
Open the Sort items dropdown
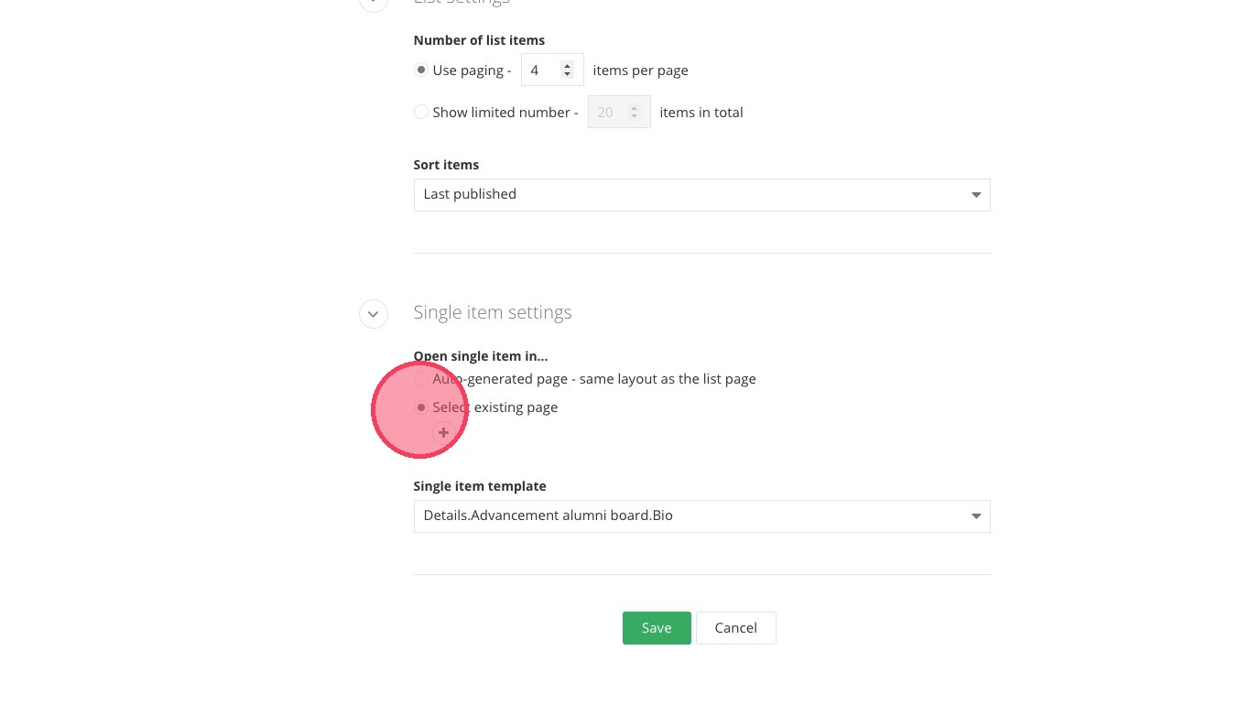coord(701,195)
